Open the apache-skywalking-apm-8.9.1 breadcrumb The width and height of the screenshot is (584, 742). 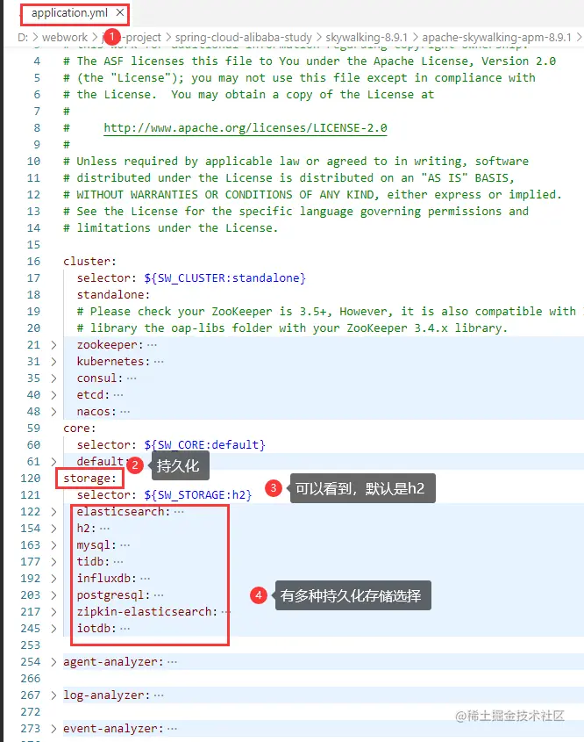[x=496, y=38]
